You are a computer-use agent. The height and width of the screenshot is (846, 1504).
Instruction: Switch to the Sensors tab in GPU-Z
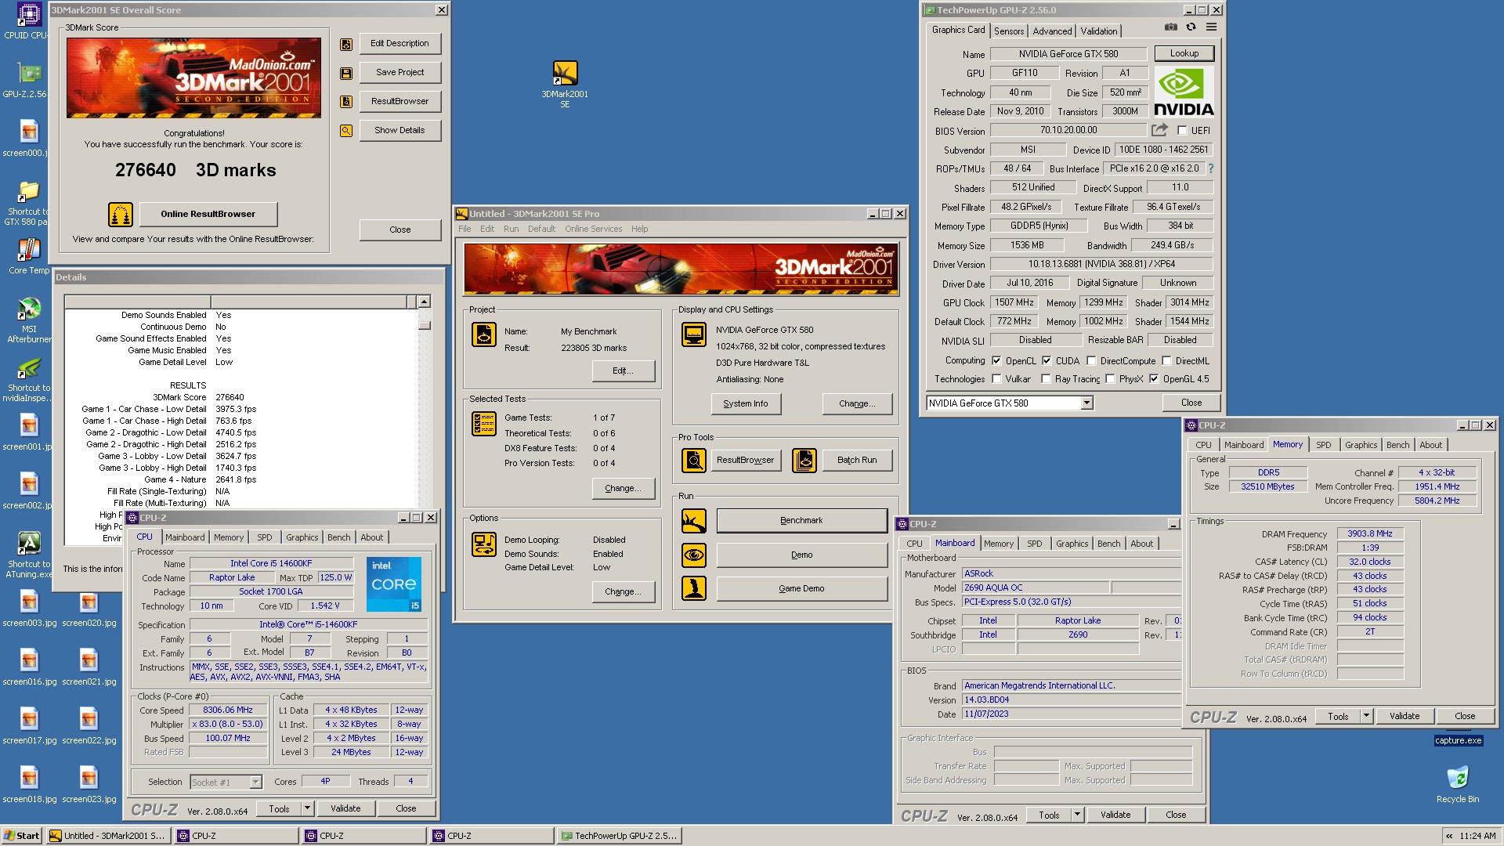[x=1009, y=31]
